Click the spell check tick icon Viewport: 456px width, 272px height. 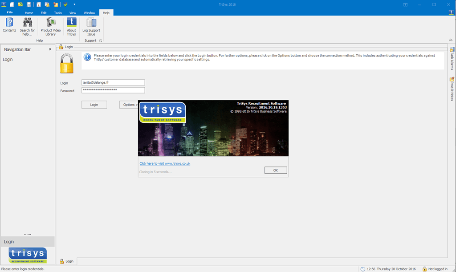point(65,4)
